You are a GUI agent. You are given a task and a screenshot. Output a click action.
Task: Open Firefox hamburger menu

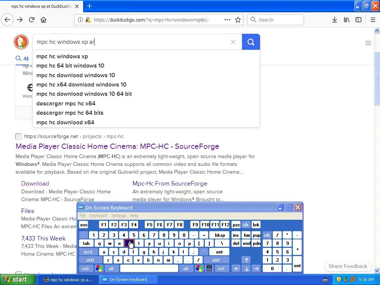point(373,20)
